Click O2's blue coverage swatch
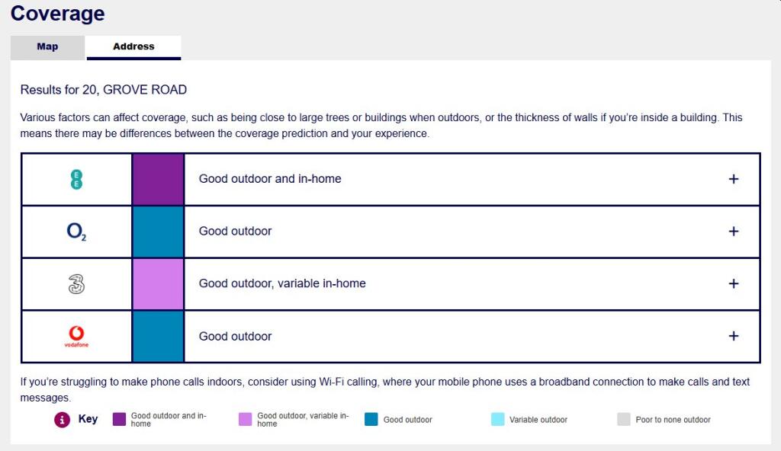 (x=158, y=232)
